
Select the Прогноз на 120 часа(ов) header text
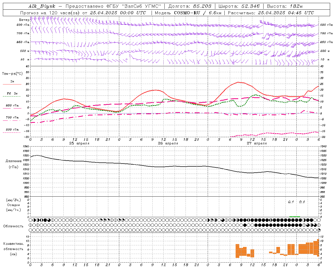[50, 13]
